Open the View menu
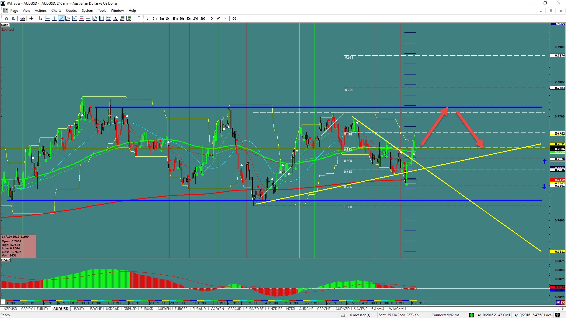 [26, 11]
